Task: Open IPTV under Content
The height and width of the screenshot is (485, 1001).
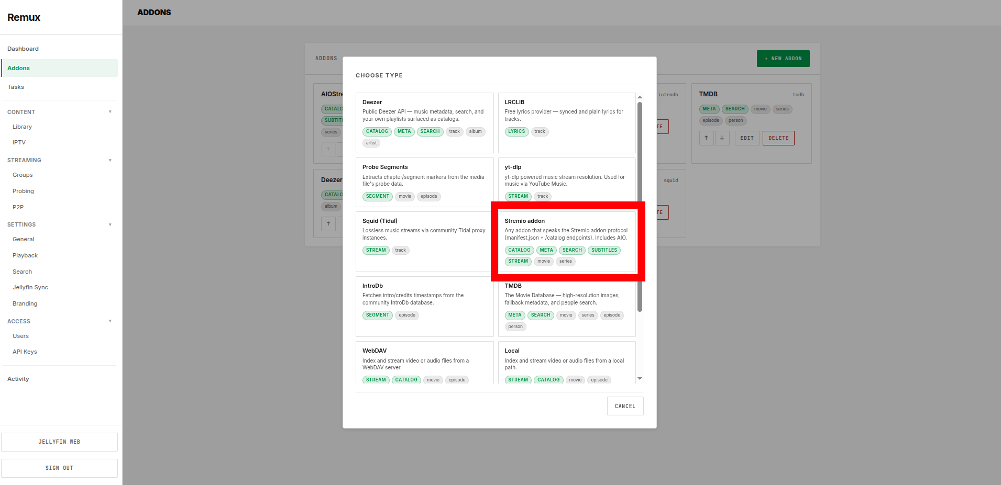Action: pyautogui.click(x=19, y=142)
